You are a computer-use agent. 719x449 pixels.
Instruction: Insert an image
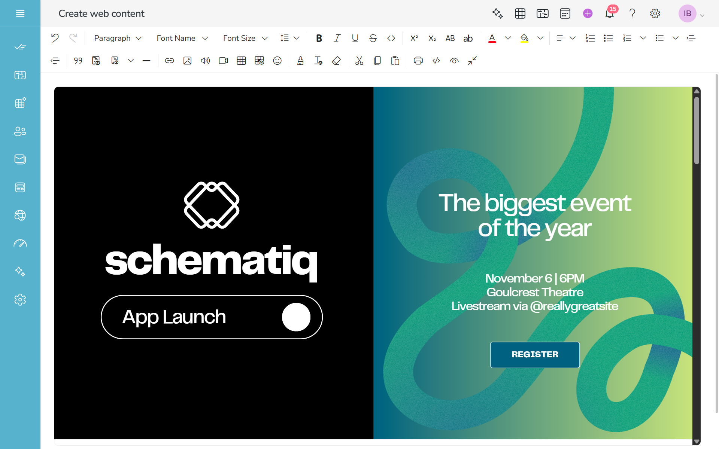point(187,61)
